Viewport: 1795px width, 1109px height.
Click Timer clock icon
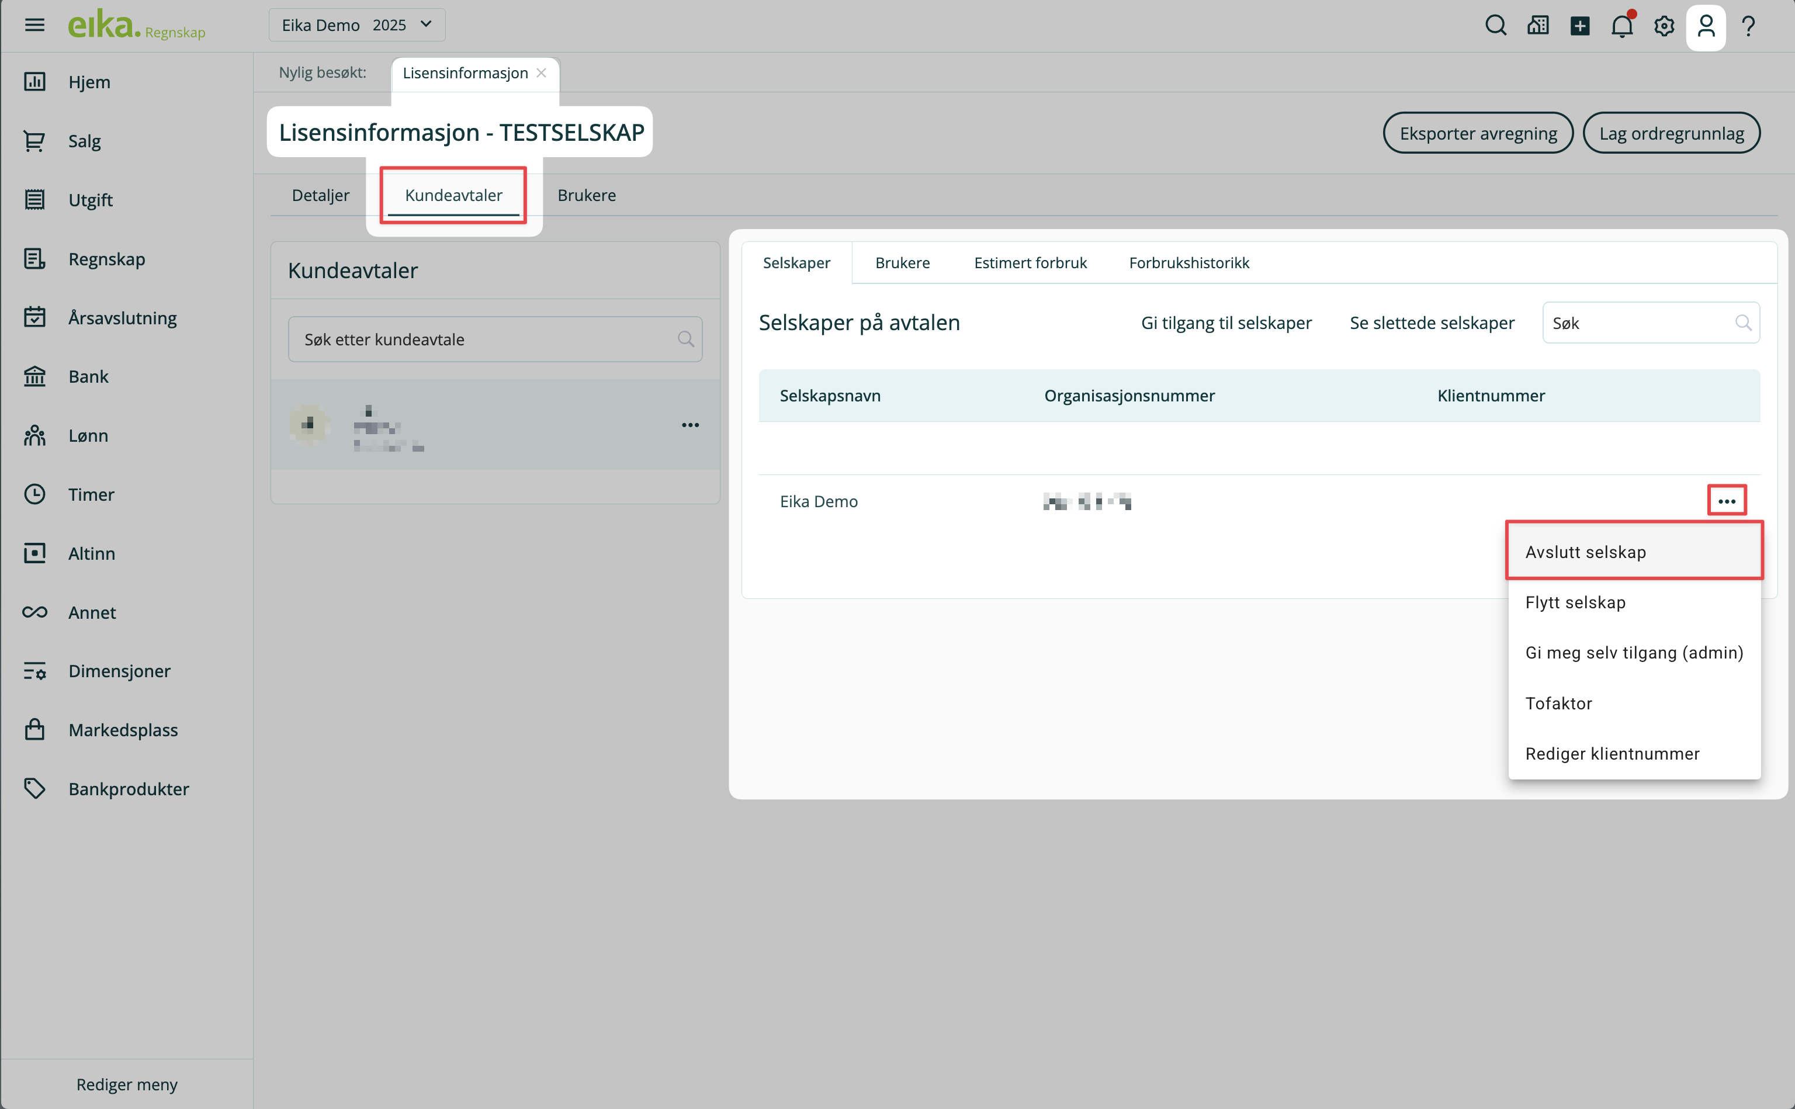coord(34,494)
